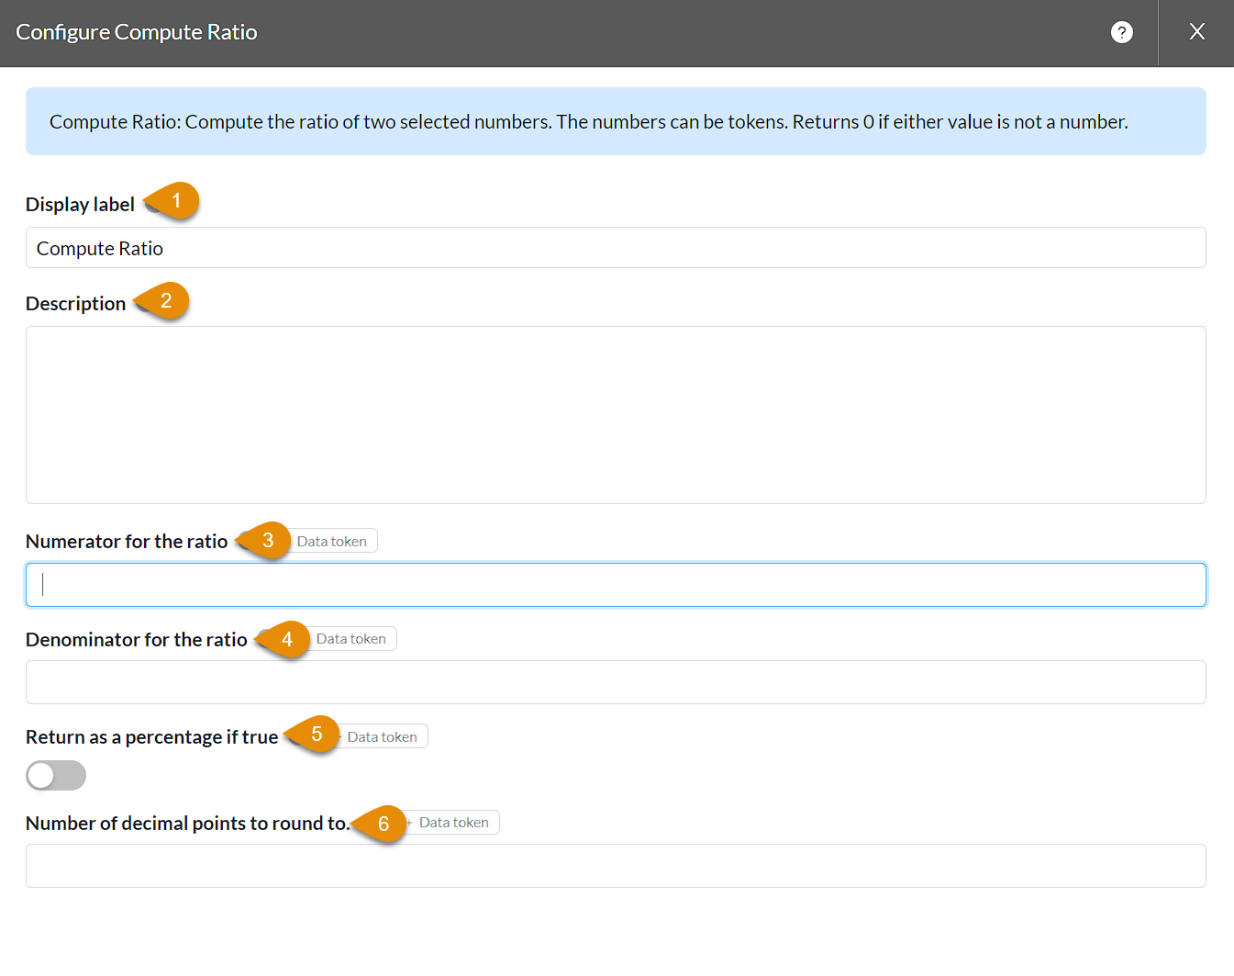Open help via the question mark icon
The width and height of the screenshot is (1234, 976).
(1121, 32)
